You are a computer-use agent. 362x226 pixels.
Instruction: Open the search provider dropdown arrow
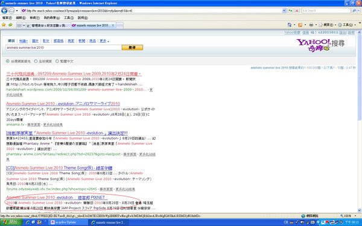pos(358,11)
